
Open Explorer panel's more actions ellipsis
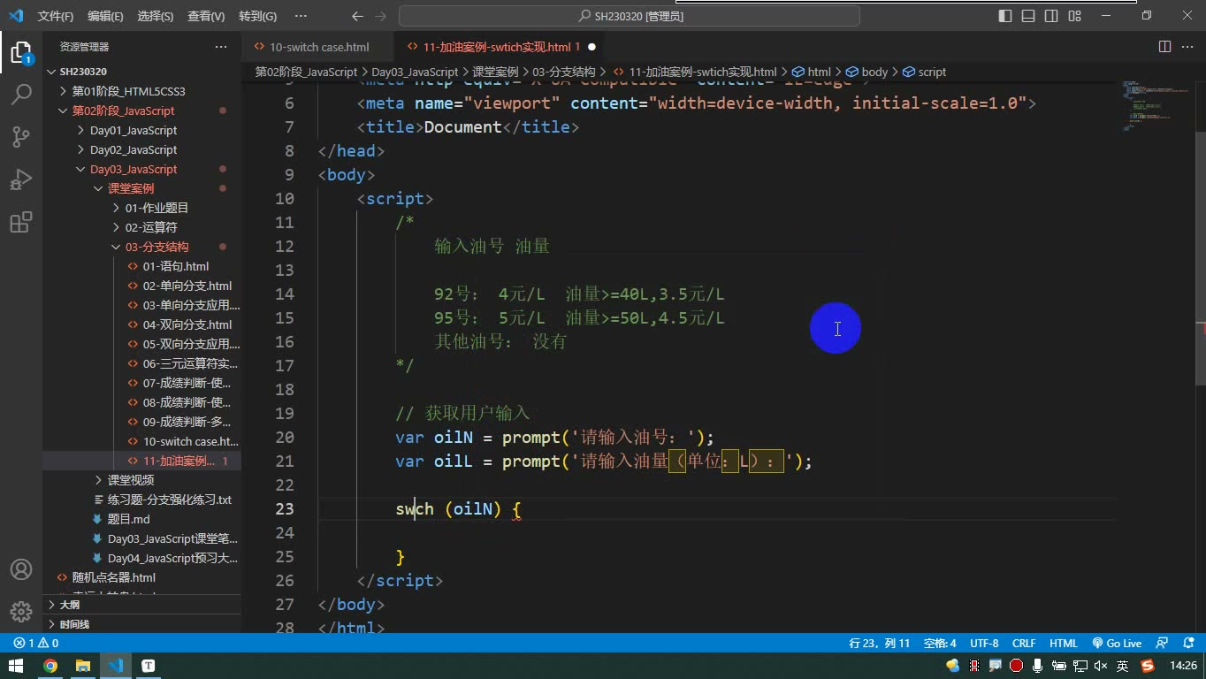(x=221, y=47)
